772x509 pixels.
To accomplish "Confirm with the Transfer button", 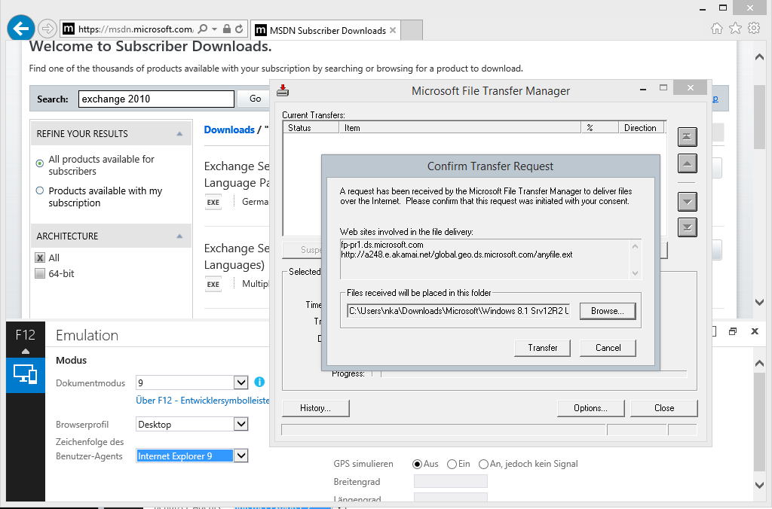I will point(542,348).
